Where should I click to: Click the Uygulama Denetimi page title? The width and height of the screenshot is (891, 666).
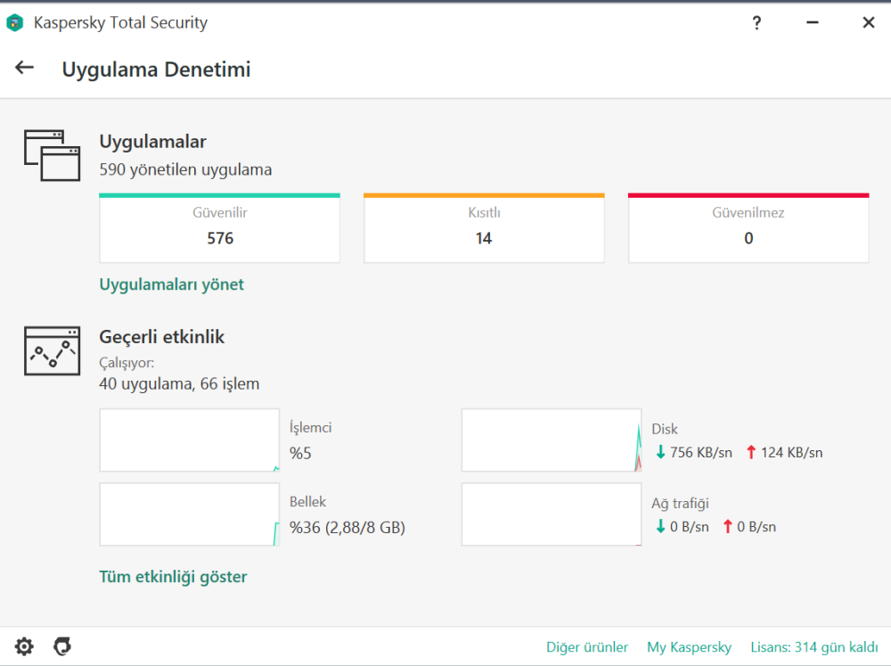tap(156, 70)
